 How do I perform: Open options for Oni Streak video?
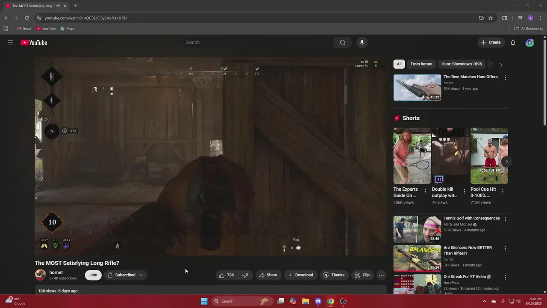506,278
